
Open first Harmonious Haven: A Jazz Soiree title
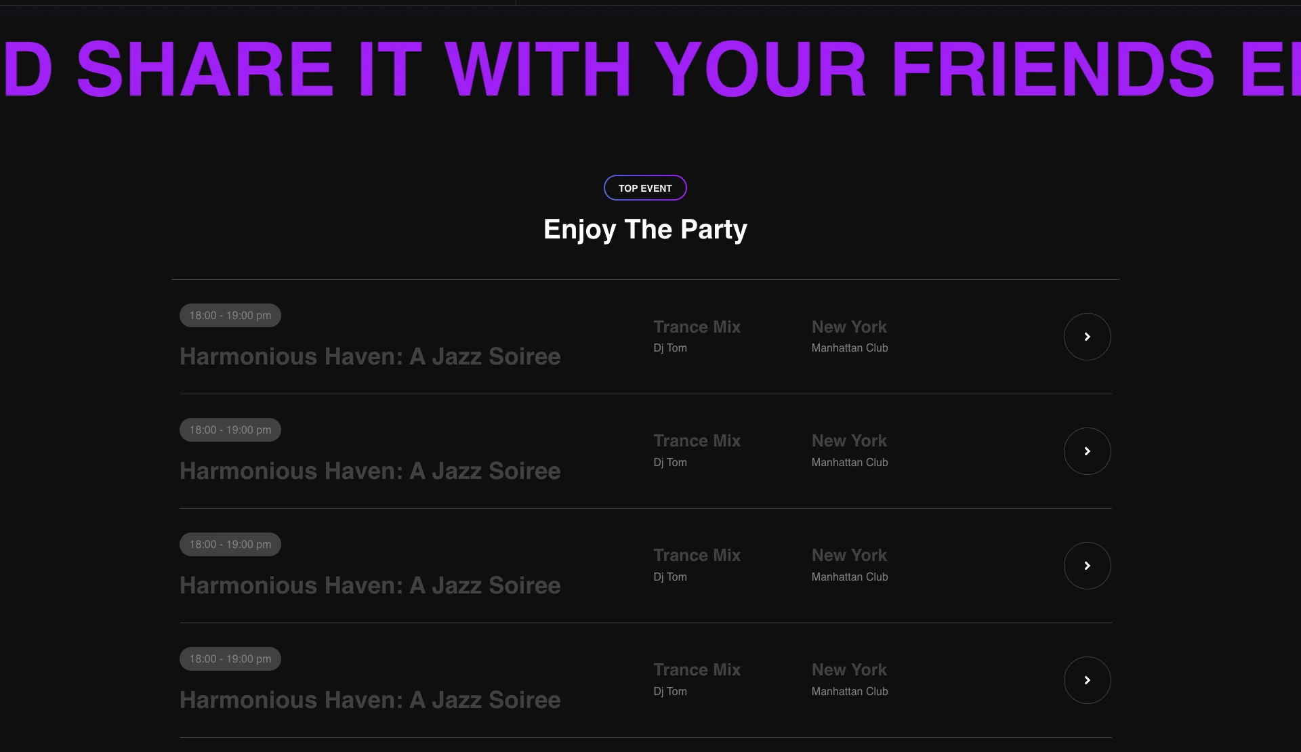coord(370,356)
